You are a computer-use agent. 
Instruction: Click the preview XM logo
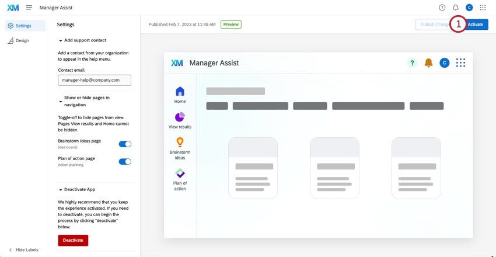[177, 63]
